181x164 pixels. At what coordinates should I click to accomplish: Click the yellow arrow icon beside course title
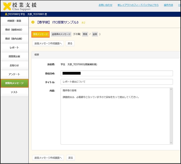pyautogui.click(x=33, y=22)
